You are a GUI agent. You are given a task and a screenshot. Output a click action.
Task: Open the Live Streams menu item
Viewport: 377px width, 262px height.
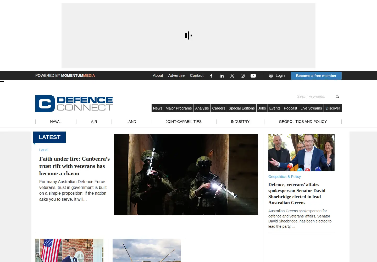pyautogui.click(x=311, y=108)
